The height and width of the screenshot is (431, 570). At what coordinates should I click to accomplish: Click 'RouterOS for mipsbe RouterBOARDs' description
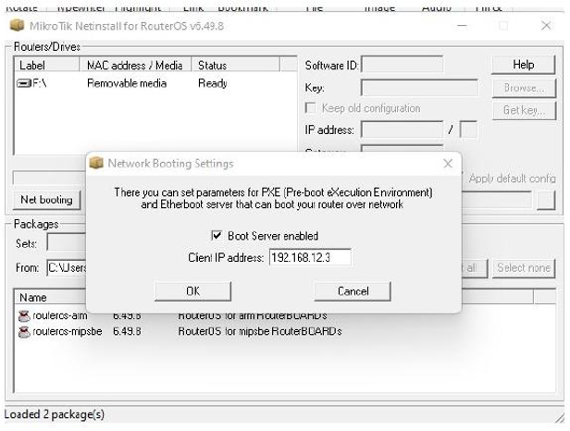pyautogui.click(x=259, y=331)
